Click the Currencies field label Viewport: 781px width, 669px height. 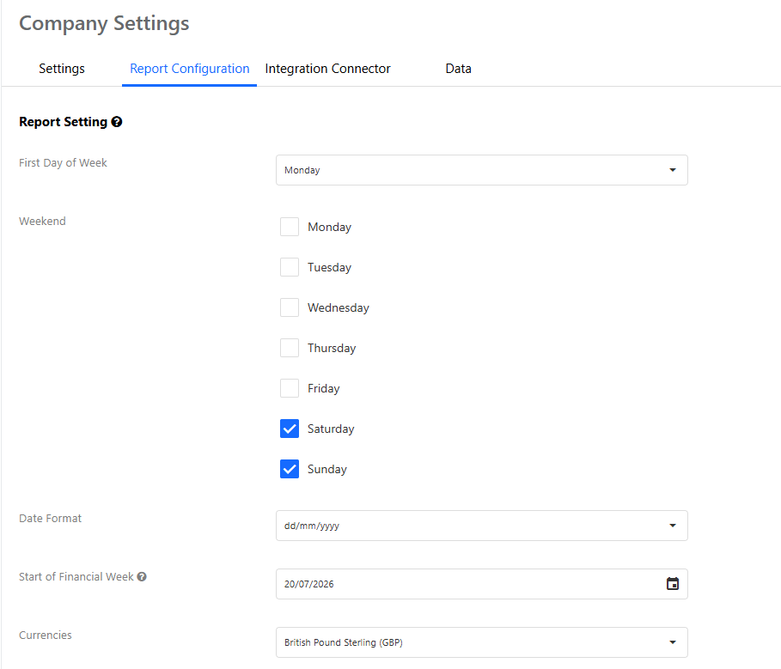pyautogui.click(x=46, y=636)
